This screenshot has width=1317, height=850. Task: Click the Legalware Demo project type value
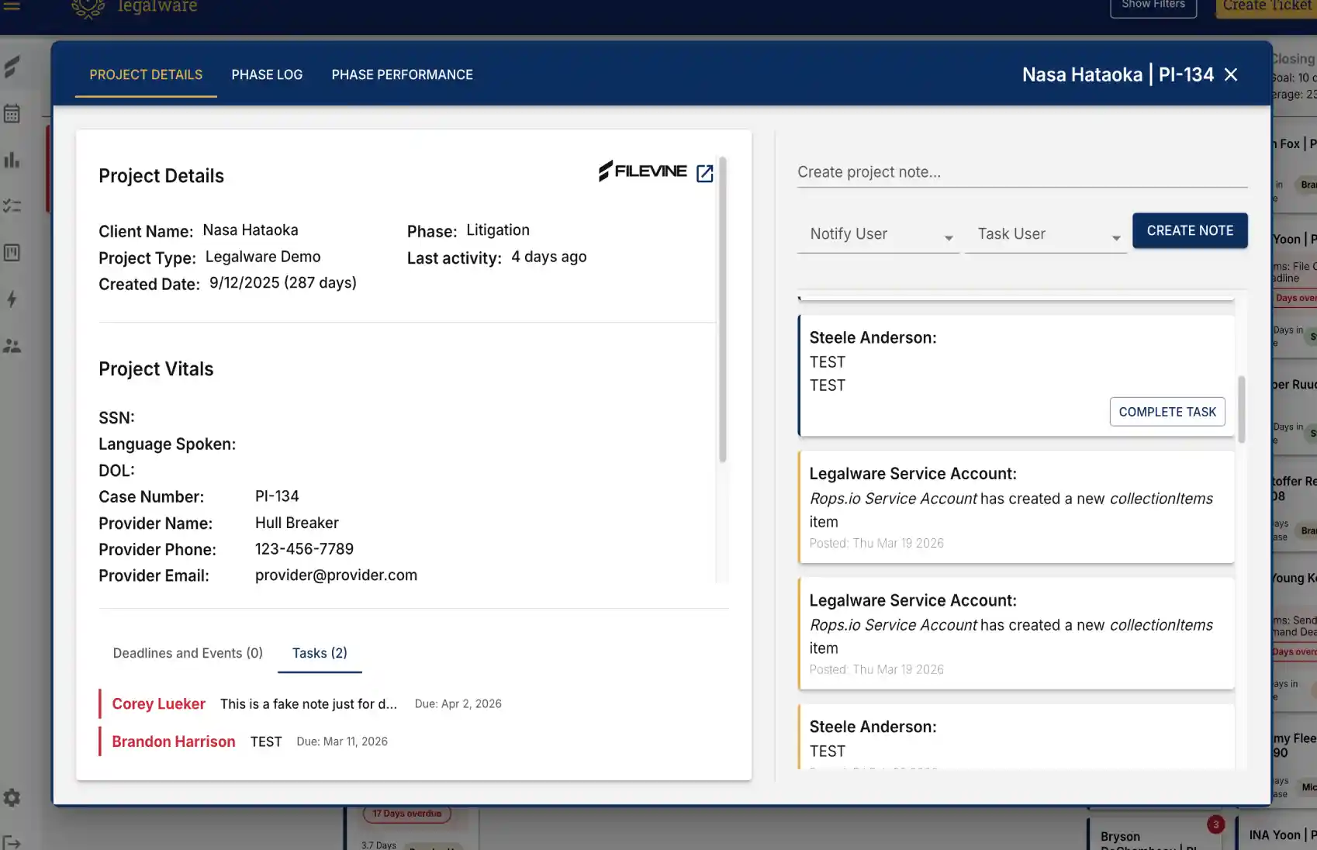(x=263, y=257)
